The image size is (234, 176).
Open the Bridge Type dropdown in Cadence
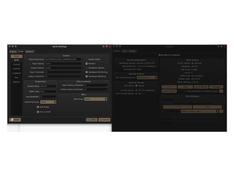pyautogui.click(x=199, y=111)
